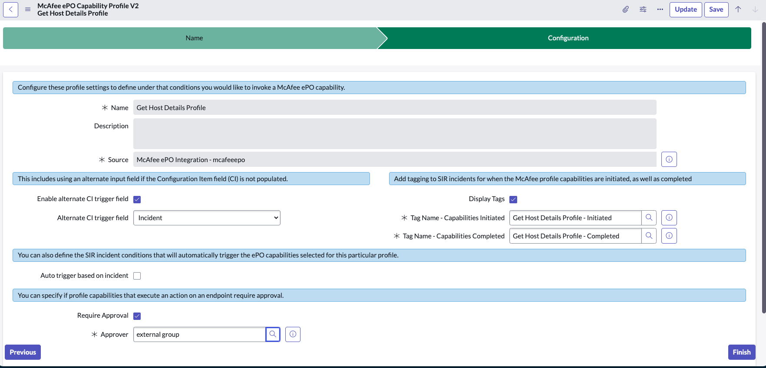This screenshot has height=368, width=766.
Task: Open the form context hamburger menu
Action: (x=28, y=10)
